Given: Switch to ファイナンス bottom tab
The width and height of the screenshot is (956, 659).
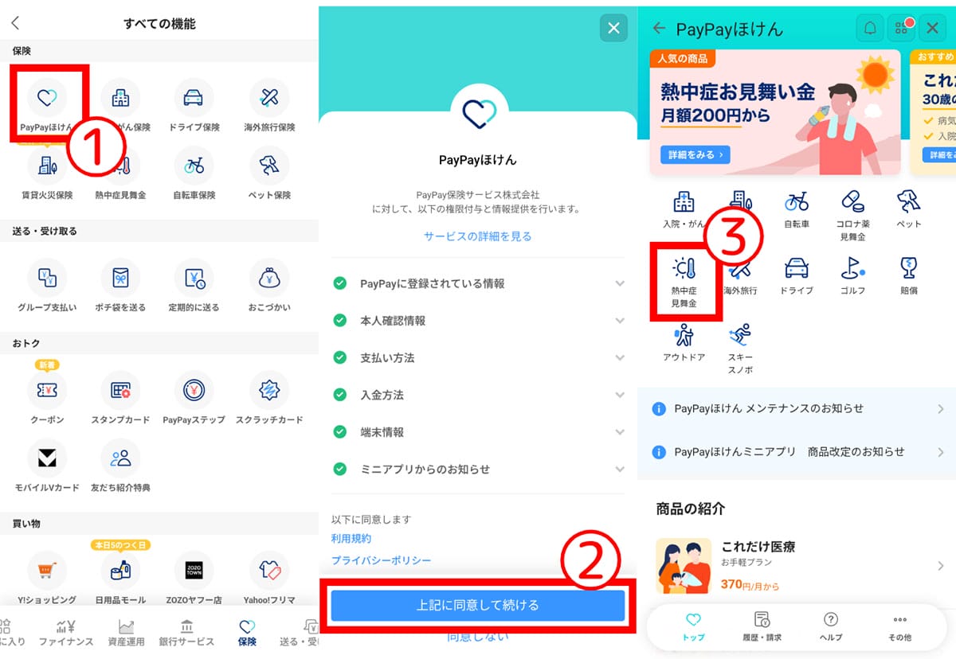Looking at the screenshot, I should pos(66,633).
